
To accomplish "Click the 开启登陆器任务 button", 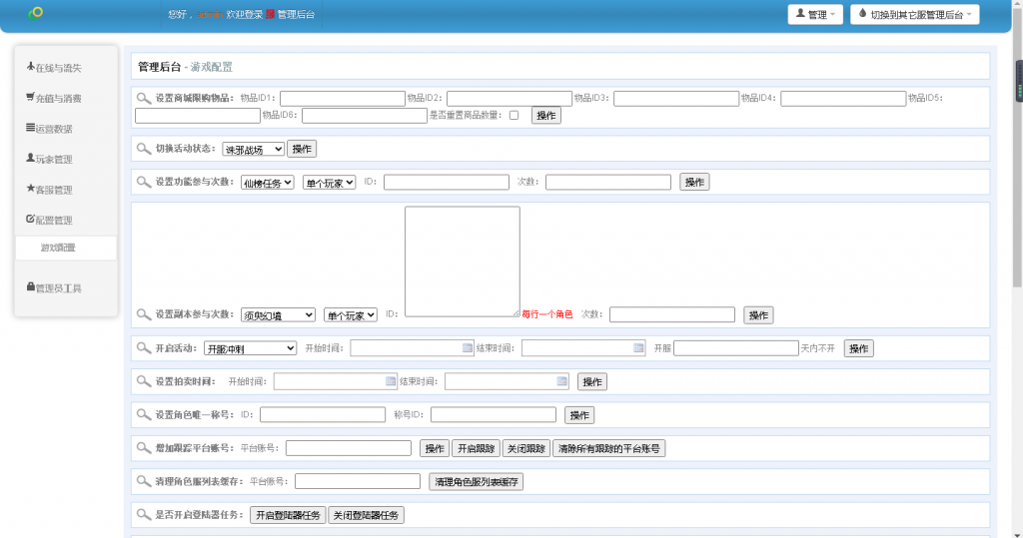I will click(x=288, y=515).
